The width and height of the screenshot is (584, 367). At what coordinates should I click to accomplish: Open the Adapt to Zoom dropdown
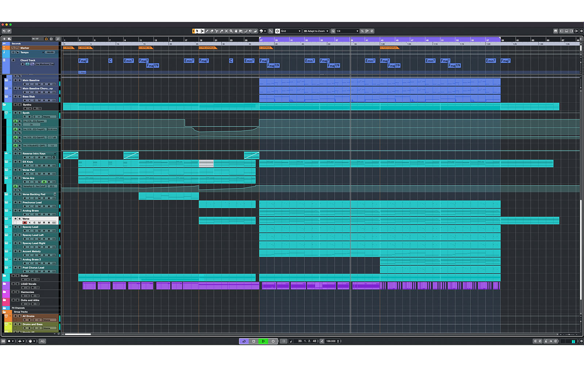(x=316, y=31)
